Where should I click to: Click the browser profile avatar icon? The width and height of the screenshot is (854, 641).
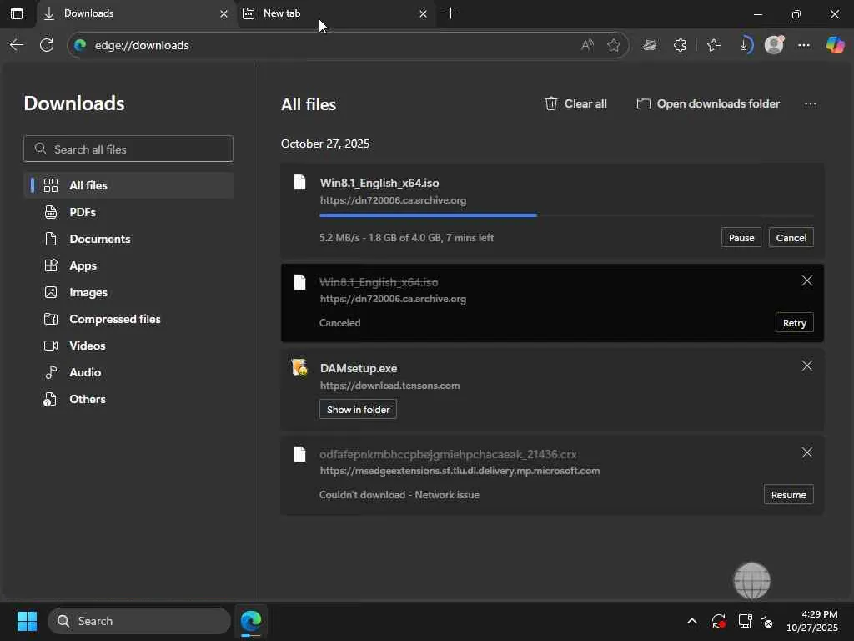pos(774,45)
